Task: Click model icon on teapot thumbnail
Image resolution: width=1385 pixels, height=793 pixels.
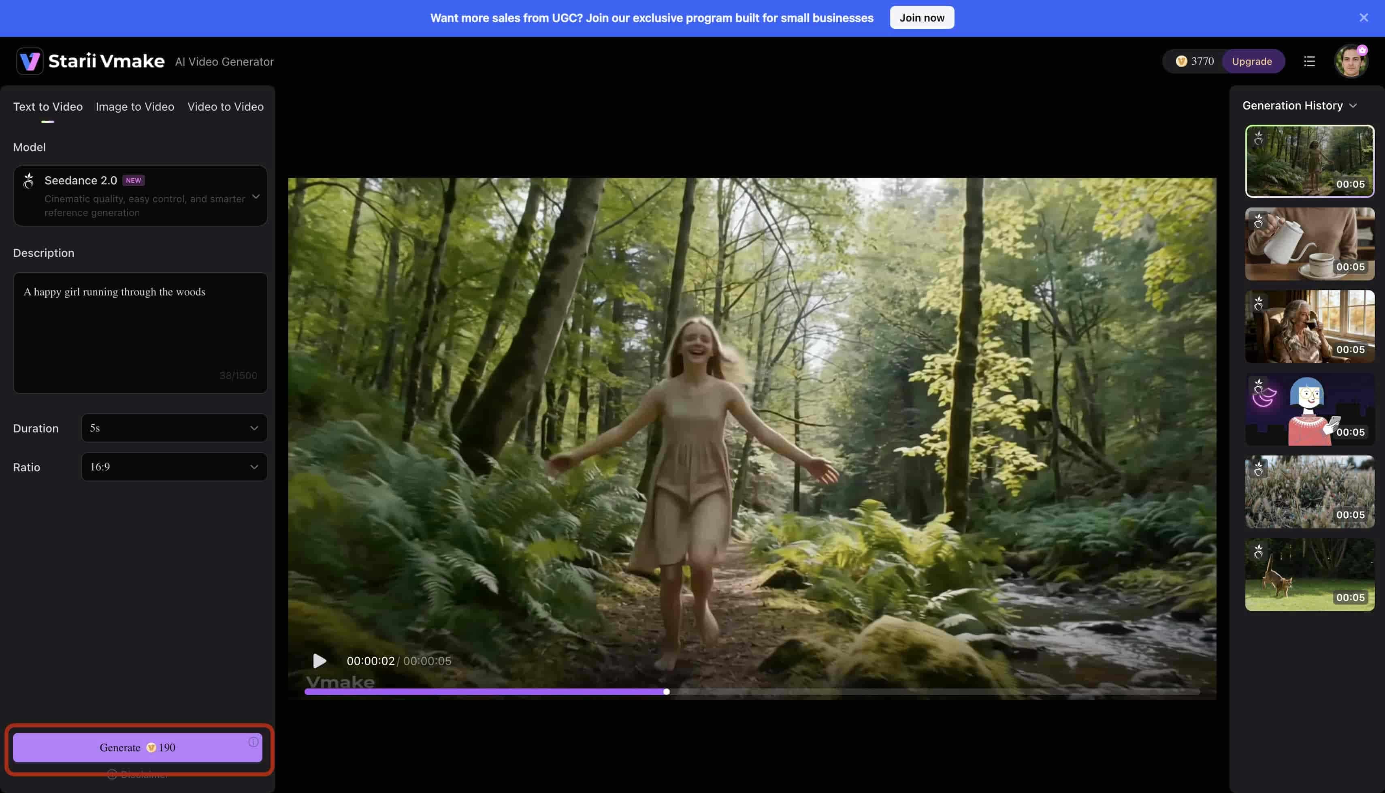Action: [1258, 221]
